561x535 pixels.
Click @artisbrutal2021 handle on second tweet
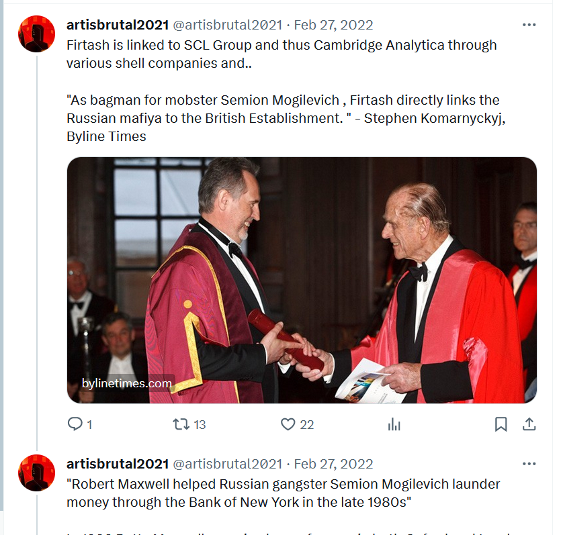click(x=228, y=464)
